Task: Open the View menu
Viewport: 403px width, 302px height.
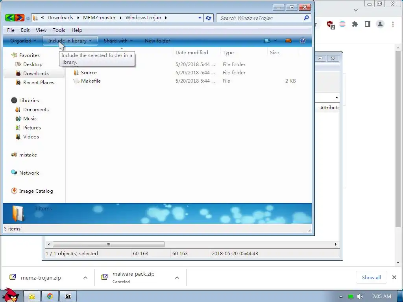Action: pyautogui.click(x=41, y=30)
